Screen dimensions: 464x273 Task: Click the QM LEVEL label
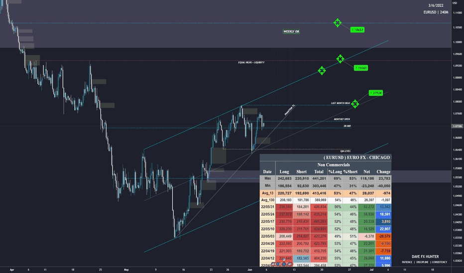tap(346, 151)
